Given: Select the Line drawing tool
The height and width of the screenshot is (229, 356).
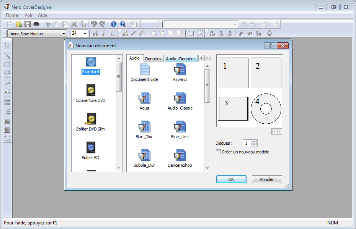Looking at the screenshot, I should pyautogui.click(x=6, y=55).
